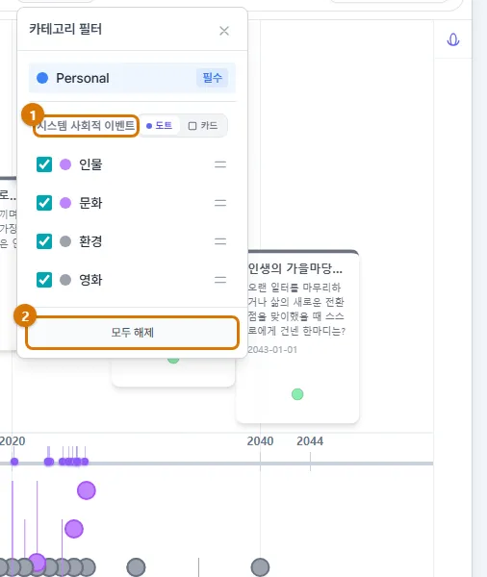Click the 영화 category label
Screen dimensions: 487x577
tap(90, 280)
